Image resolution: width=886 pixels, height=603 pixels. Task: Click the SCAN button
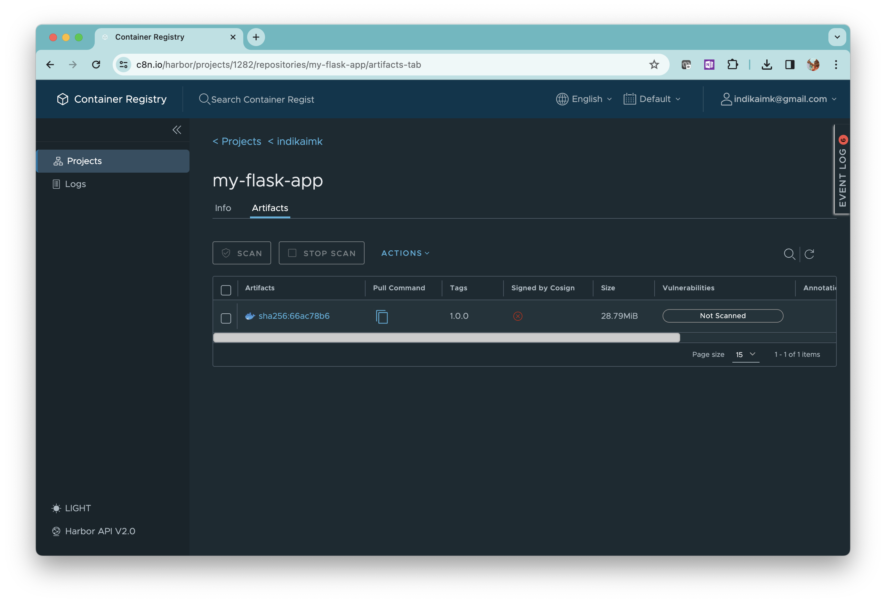(242, 253)
